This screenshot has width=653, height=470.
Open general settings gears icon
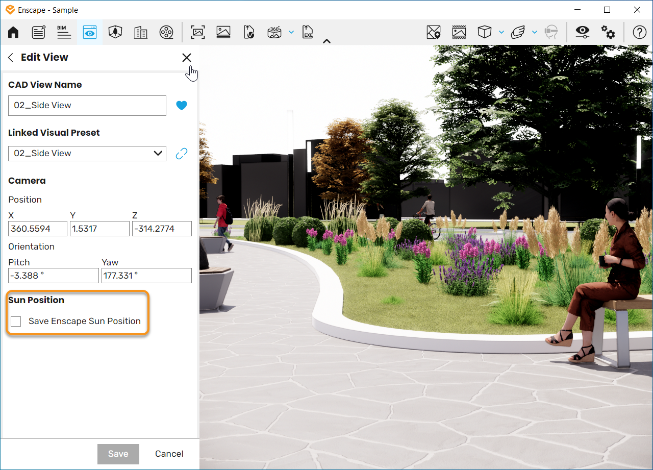pos(608,32)
